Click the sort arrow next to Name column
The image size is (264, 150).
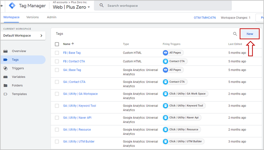[x=73, y=44]
